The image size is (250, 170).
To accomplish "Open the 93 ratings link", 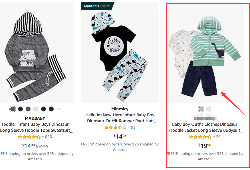I will coord(133,127).
